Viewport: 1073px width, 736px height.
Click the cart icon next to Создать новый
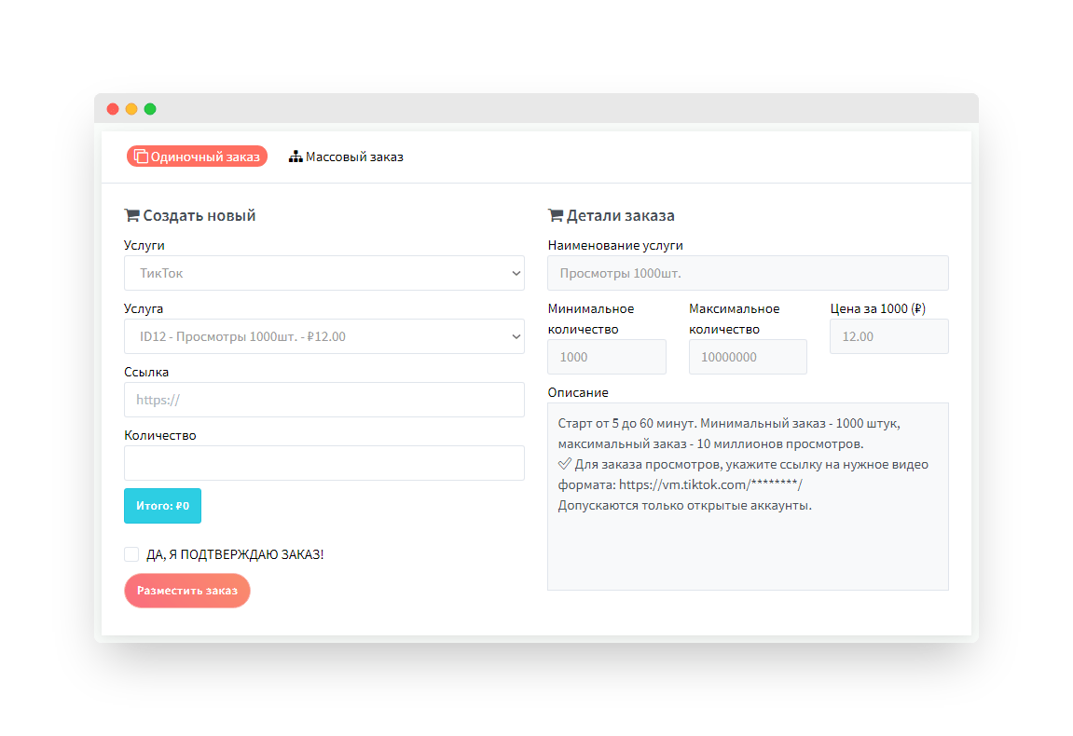point(131,215)
